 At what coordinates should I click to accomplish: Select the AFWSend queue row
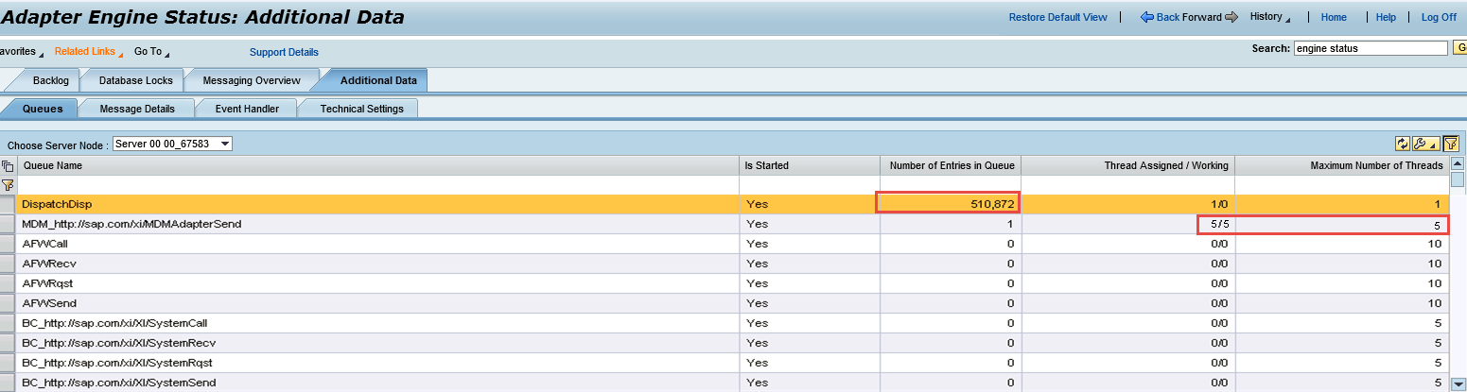[724, 303]
